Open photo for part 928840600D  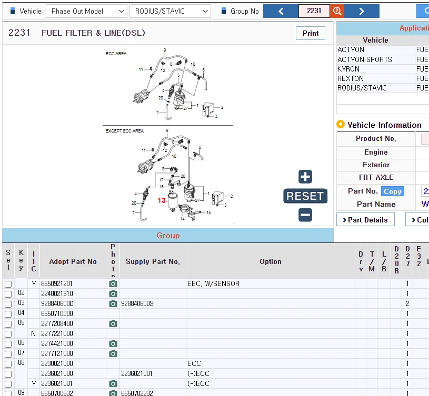click(113, 303)
